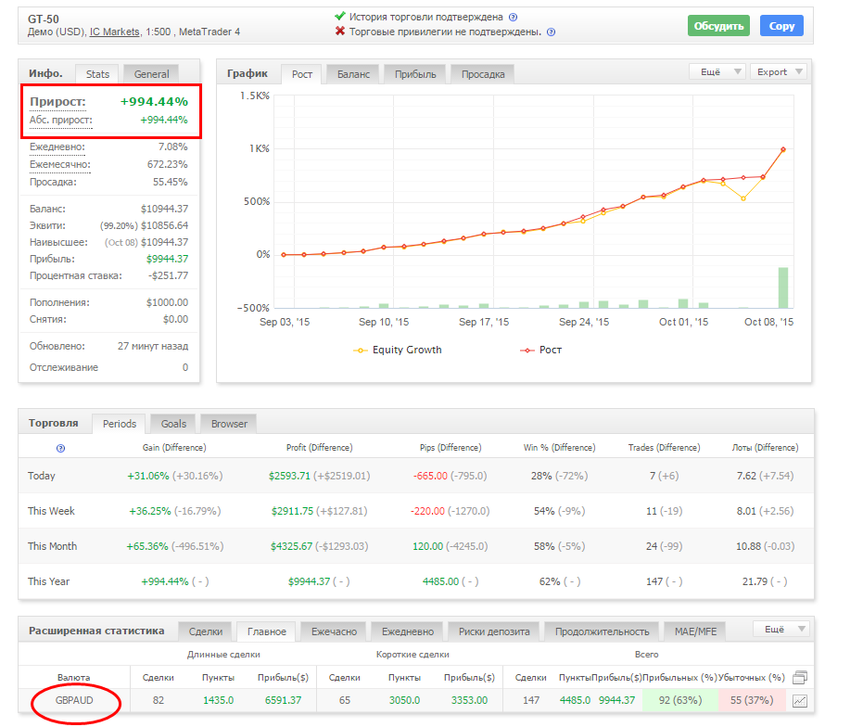Expand the chart Ещё dropdown
This screenshot has width=863, height=727.
point(717,72)
